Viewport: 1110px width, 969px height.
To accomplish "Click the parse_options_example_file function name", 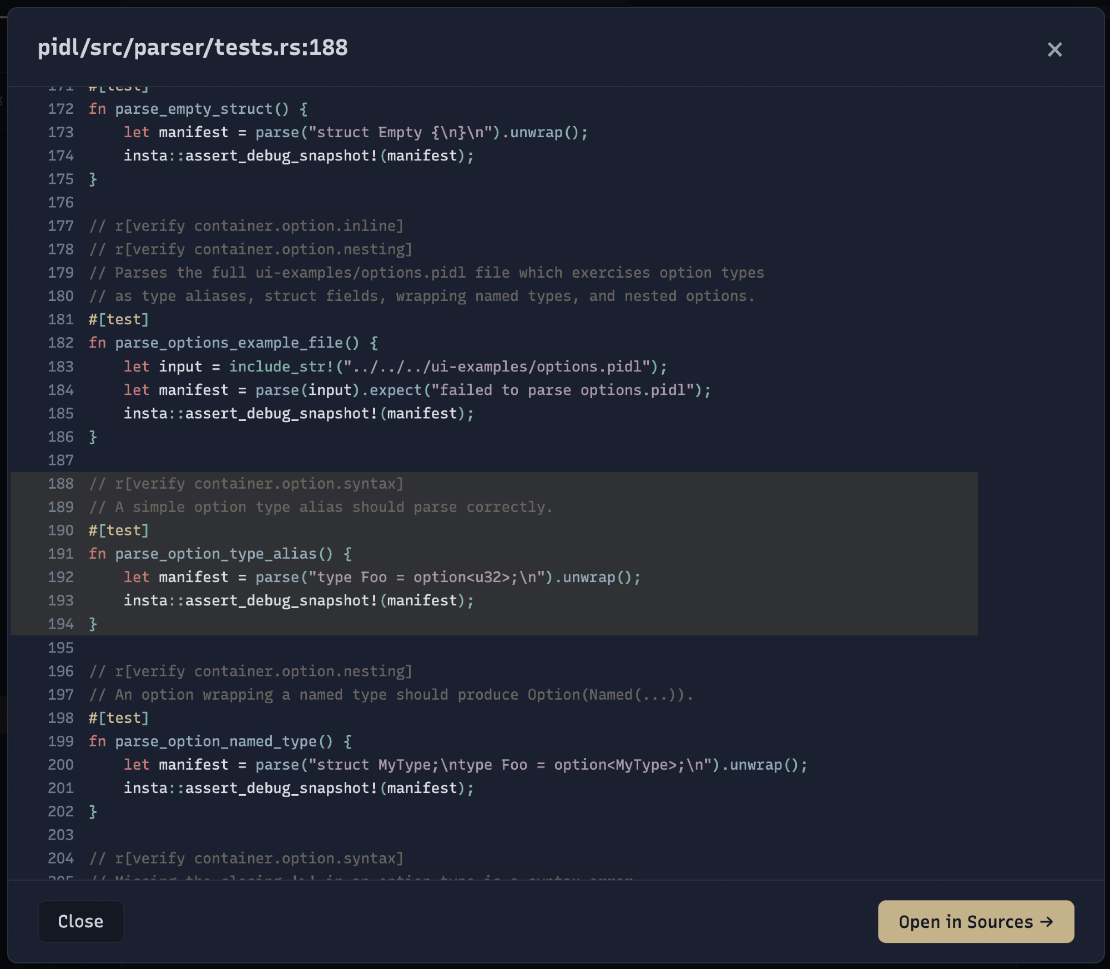I will [x=229, y=343].
